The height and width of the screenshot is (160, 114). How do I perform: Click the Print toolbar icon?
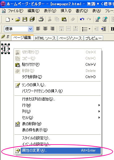(x=41, y=19)
